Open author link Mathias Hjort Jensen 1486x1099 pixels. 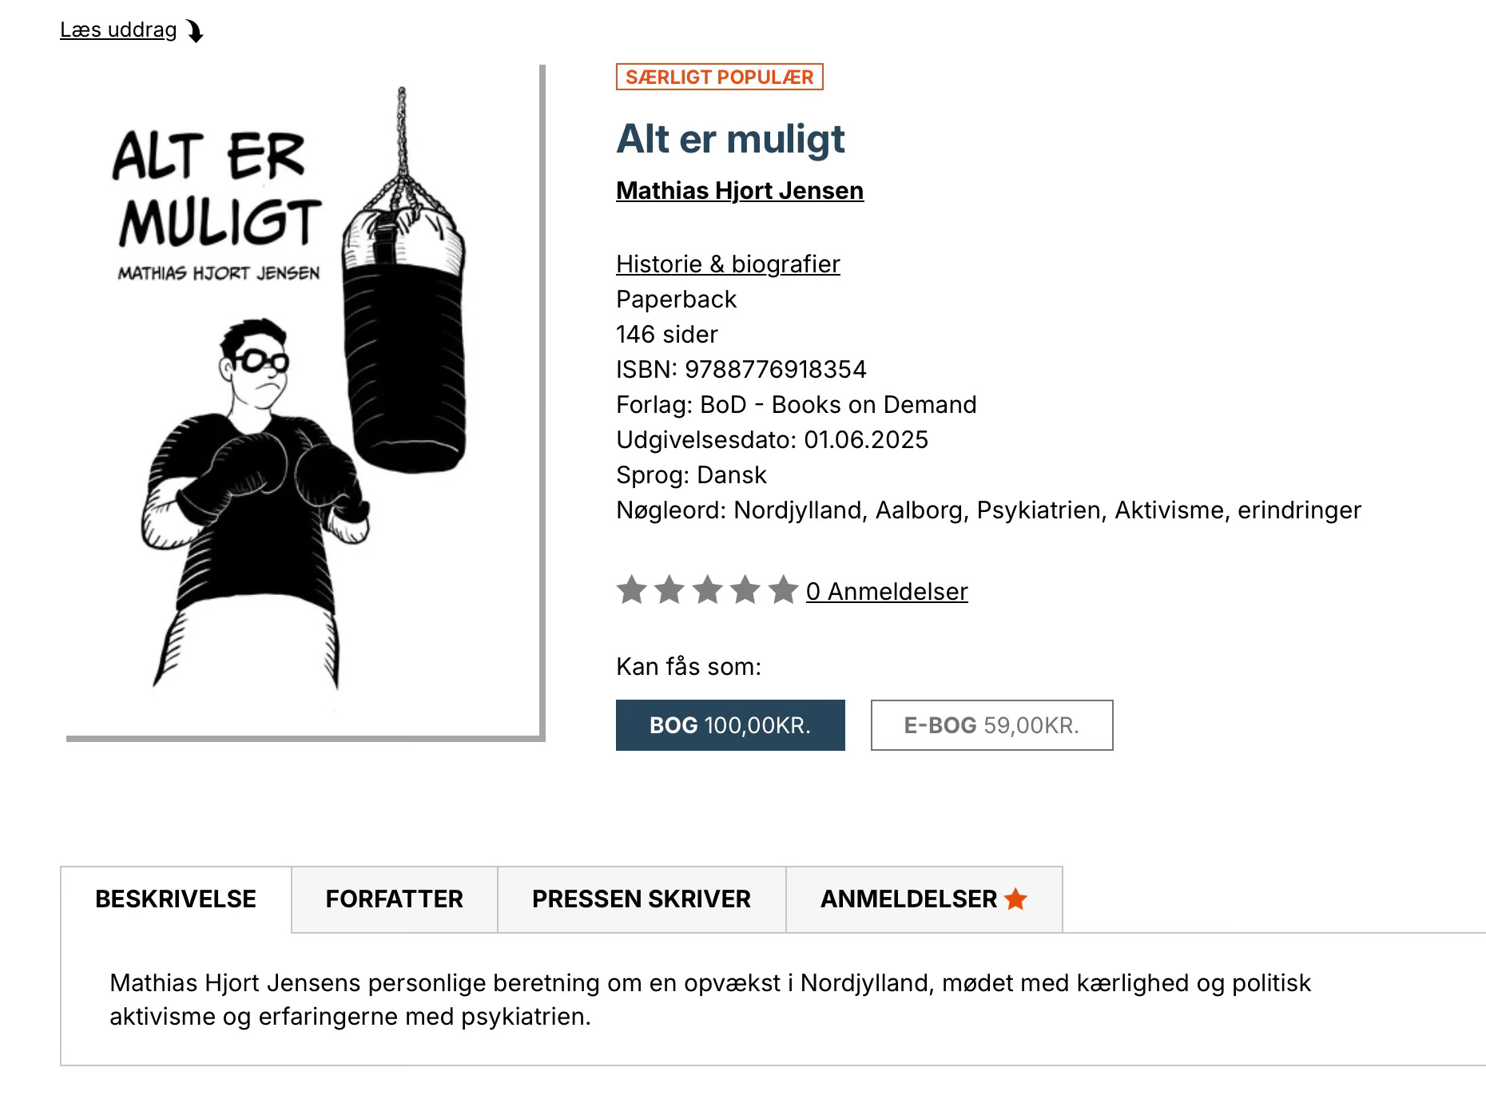(740, 191)
